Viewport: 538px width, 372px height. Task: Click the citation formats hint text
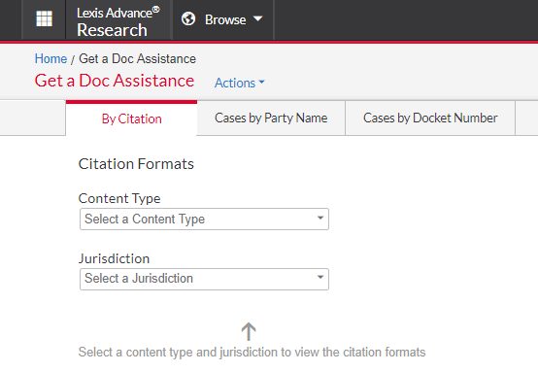pyautogui.click(x=252, y=353)
